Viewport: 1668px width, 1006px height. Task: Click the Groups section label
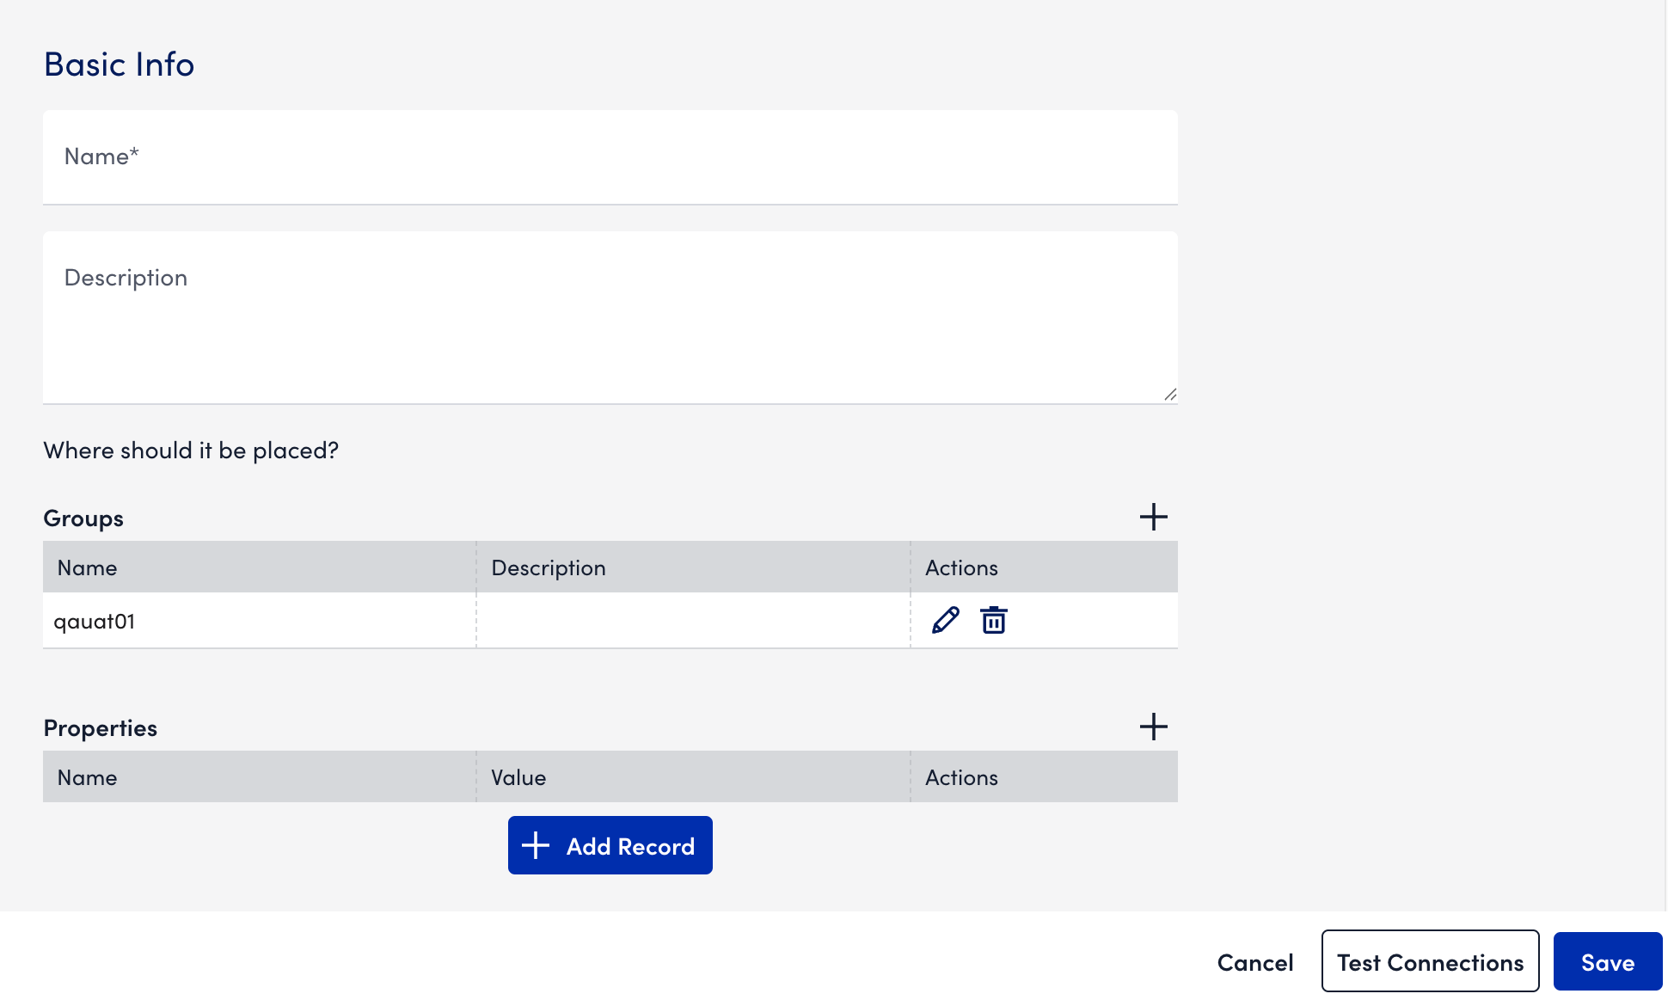click(83, 518)
